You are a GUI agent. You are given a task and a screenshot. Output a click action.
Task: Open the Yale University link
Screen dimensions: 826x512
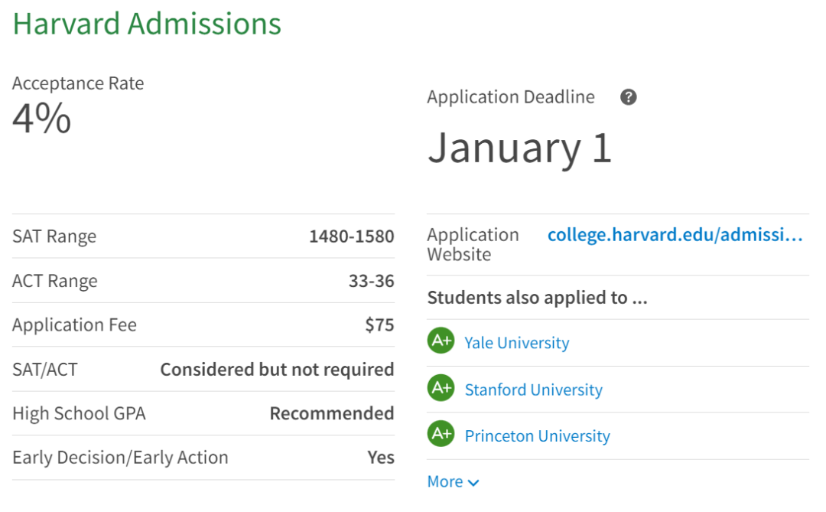pos(516,343)
